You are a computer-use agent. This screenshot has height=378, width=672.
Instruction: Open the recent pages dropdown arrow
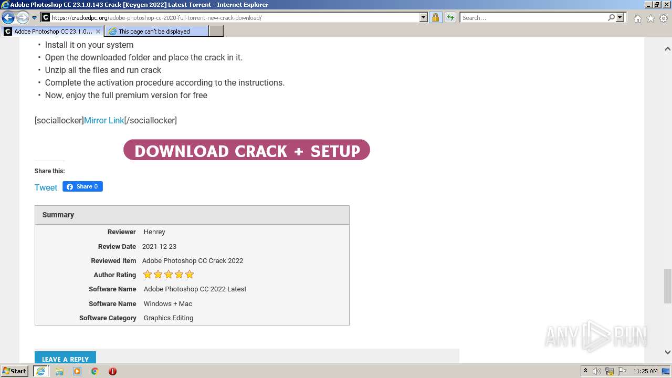[x=35, y=18]
